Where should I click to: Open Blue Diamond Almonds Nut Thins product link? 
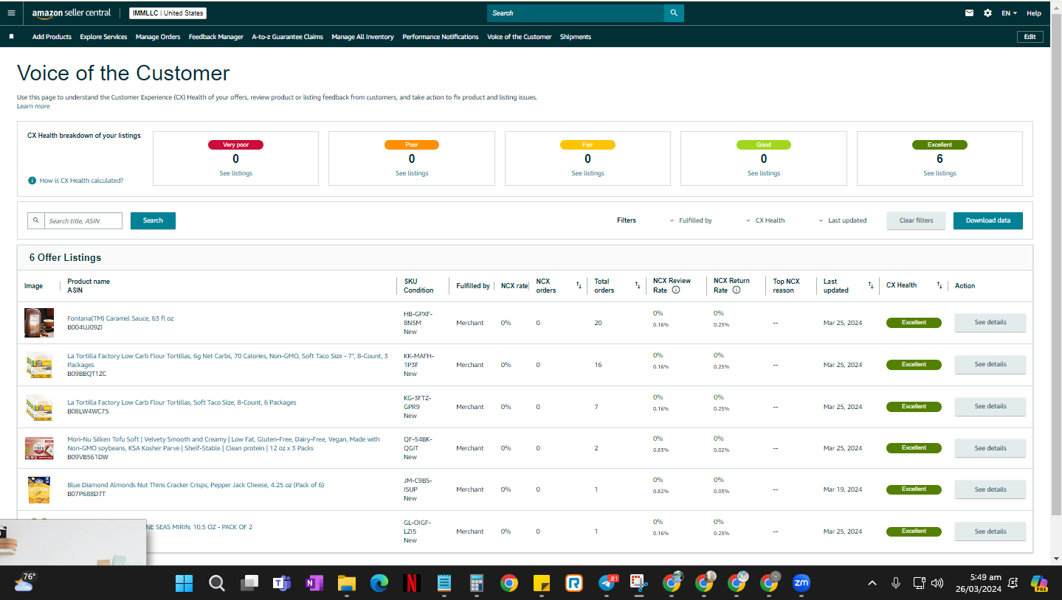(196, 485)
